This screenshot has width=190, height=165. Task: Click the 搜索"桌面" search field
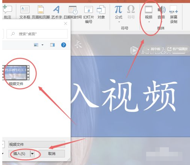click(37, 34)
